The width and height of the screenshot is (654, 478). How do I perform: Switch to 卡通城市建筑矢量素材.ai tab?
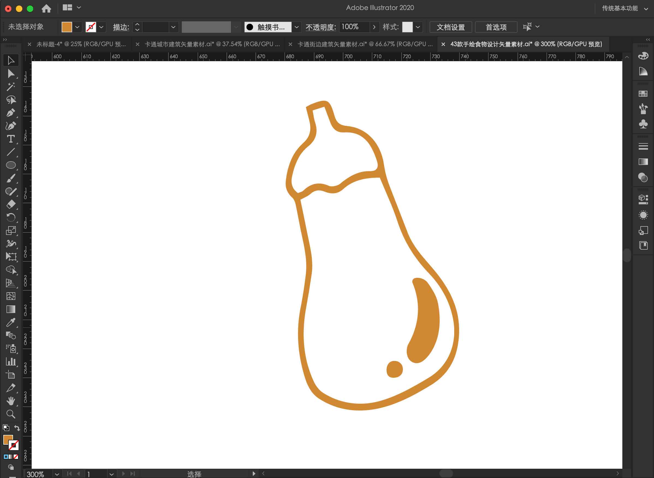click(x=212, y=44)
